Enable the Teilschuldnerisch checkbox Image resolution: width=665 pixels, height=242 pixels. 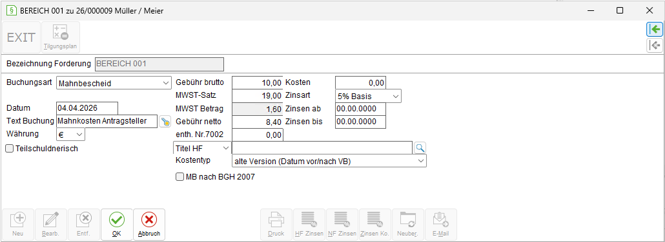(x=9, y=149)
